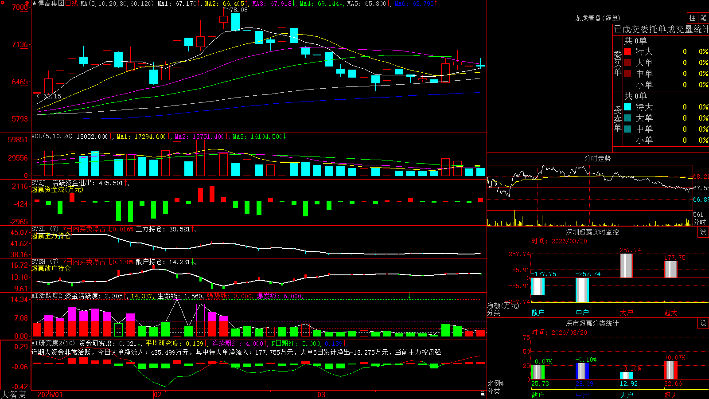
Task: Click the 03 month marker on time axis
Action: click(x=321, y=395)
